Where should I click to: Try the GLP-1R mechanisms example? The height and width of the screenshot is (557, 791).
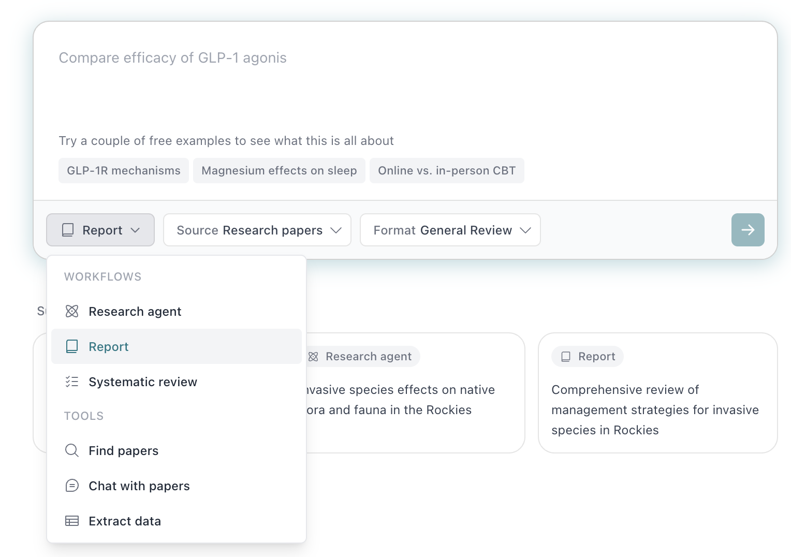[x=124, y=171]
